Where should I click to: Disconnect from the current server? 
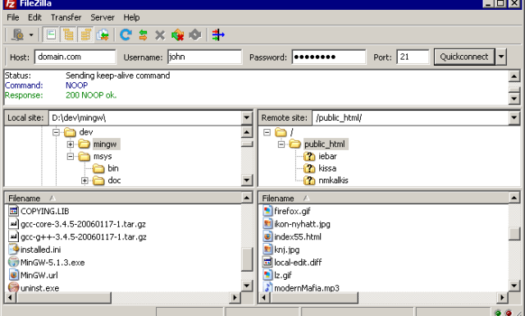[177, 34]
